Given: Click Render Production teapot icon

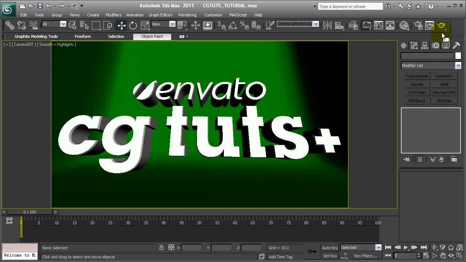Looking at the screenshot, I should click(x=441, y=25).
